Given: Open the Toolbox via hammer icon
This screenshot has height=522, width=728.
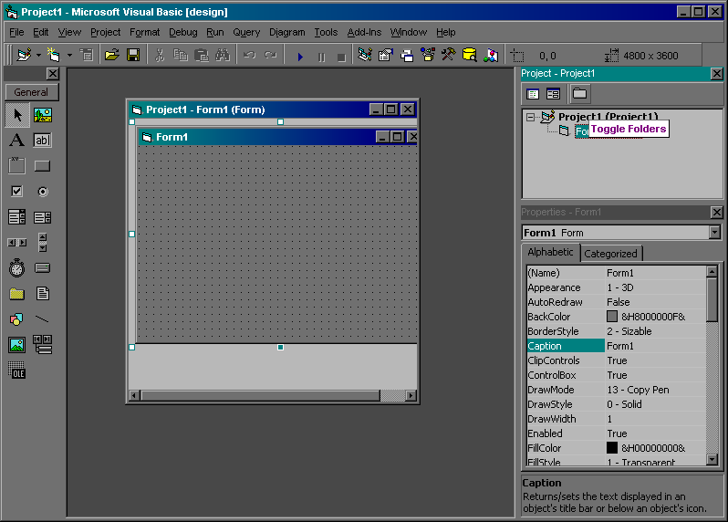Looking at the screenshot, I should (x=449, y=56).
